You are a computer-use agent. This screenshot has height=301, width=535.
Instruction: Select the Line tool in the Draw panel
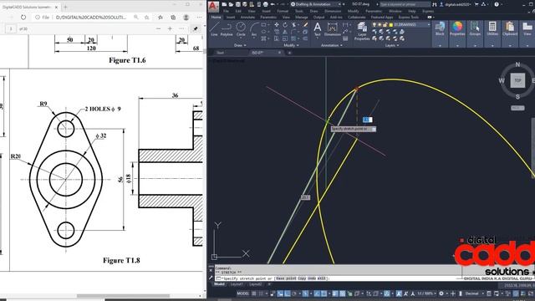214,29
